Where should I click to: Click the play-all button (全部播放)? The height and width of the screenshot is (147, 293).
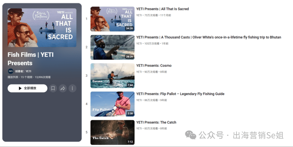pos(27,88)
